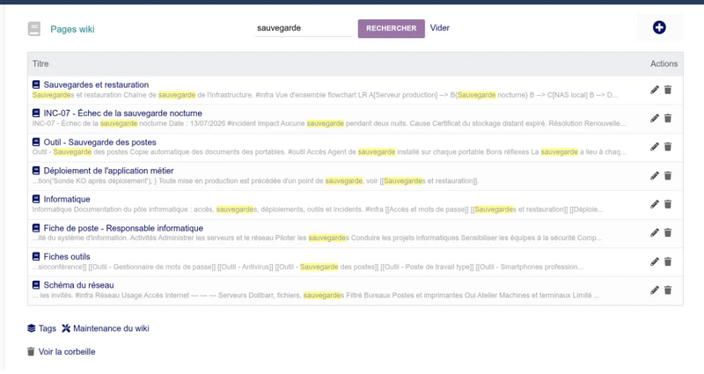Edit Fiche de poste - Responsable informatique

coord(655,232)
